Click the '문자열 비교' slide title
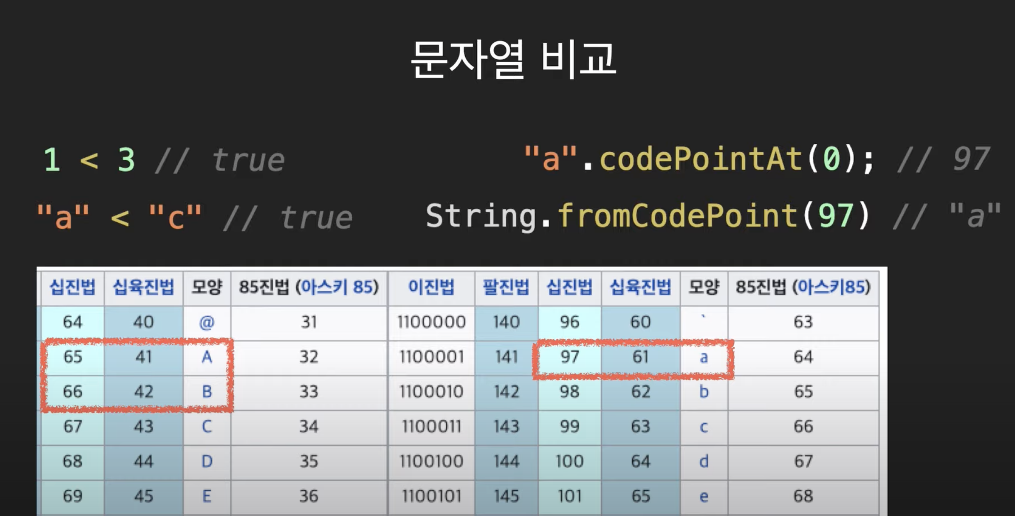 pyautogui.click(x=513, y=59)
